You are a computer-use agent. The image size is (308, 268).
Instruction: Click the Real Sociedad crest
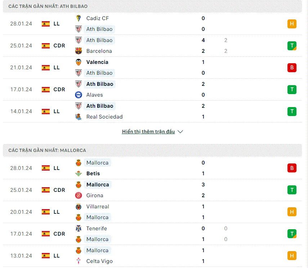pos(79,117)
